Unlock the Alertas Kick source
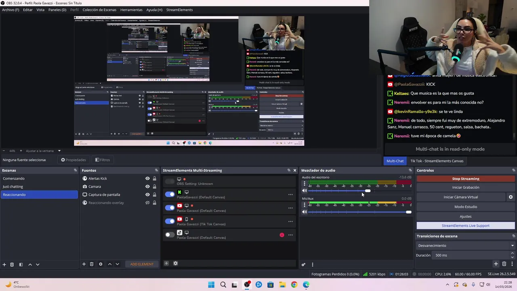 tap(154, 178)
